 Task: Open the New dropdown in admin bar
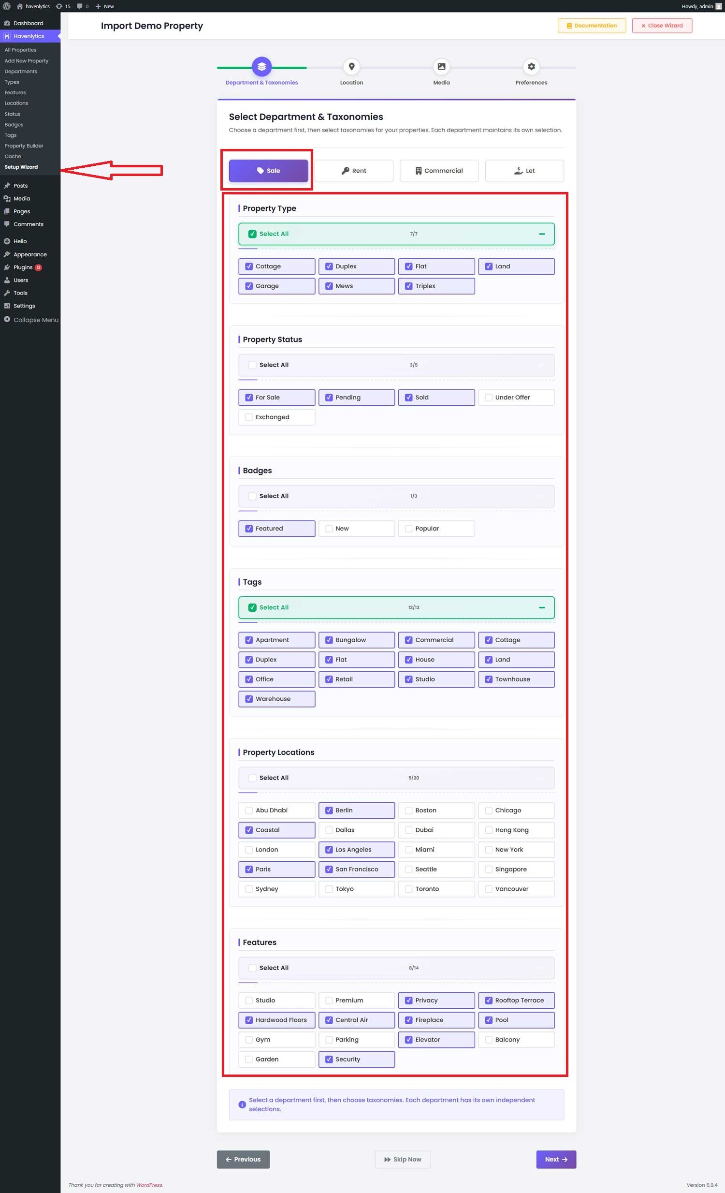[x=104, y=6]
